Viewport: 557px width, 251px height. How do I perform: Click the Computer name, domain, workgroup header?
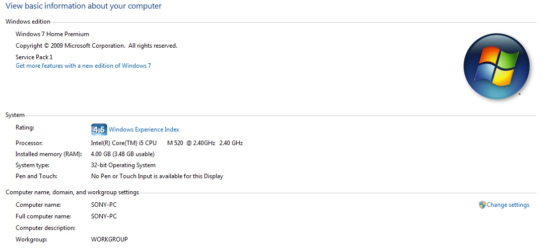click(x=73, y=193)
